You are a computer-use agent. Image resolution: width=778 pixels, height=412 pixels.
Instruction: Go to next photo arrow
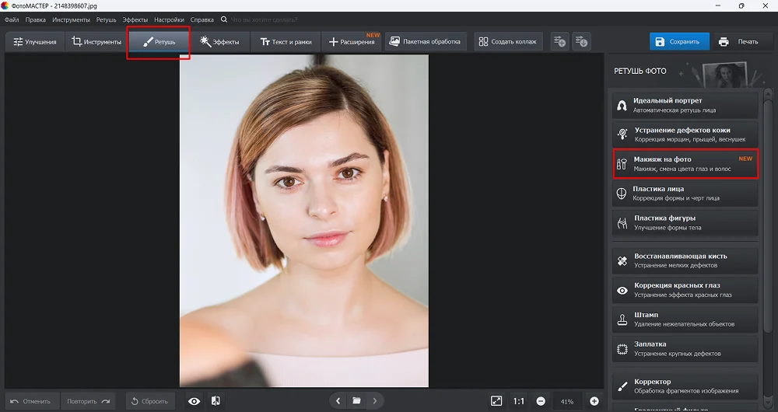click(x=375, y=401)
